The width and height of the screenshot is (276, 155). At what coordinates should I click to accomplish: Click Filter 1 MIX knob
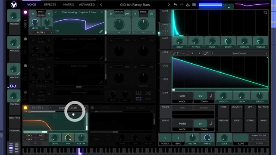68,138
